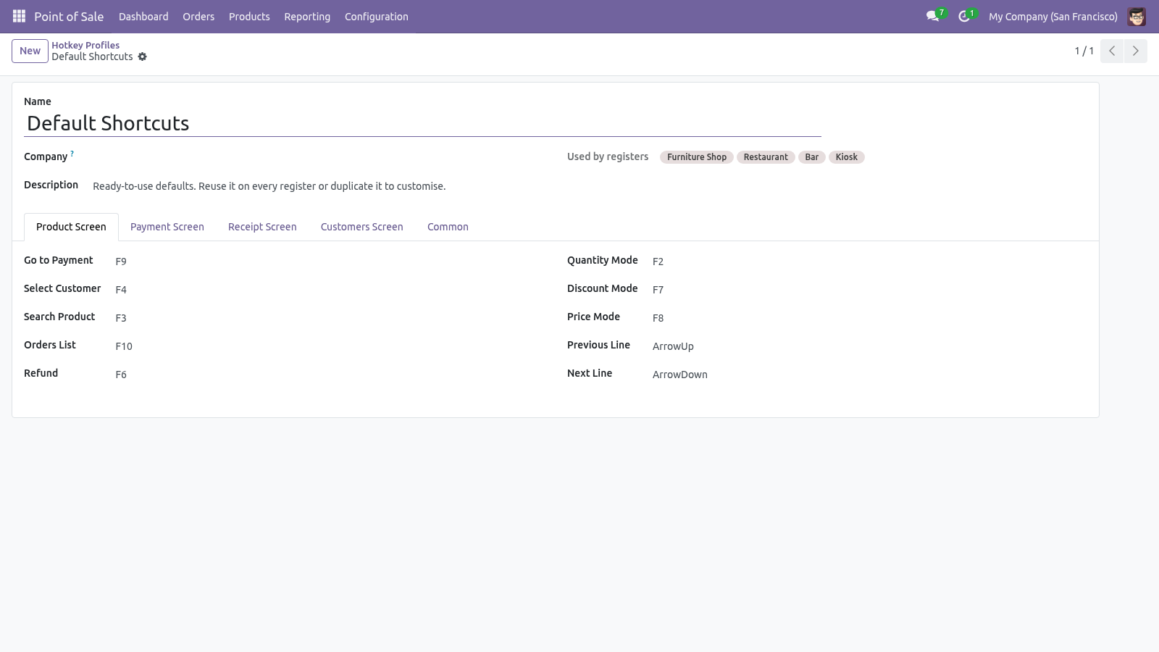Edit the Discount Mode hotkey F7
The height and width of the screenshot is (652, 1159).
[869, 289]
